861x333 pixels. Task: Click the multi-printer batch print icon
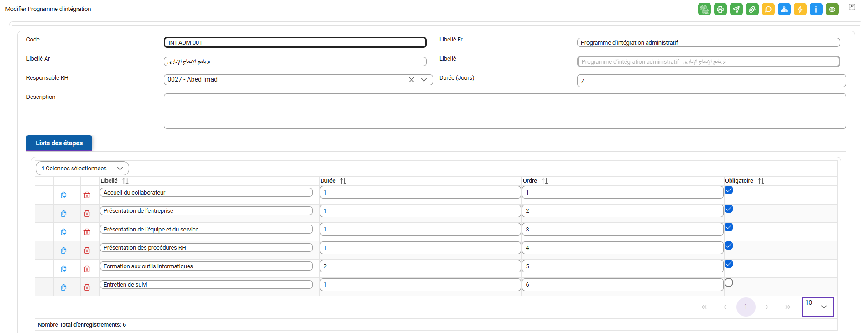pos(704,9)
